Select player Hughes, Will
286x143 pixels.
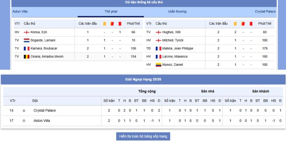tap(171, 32)
